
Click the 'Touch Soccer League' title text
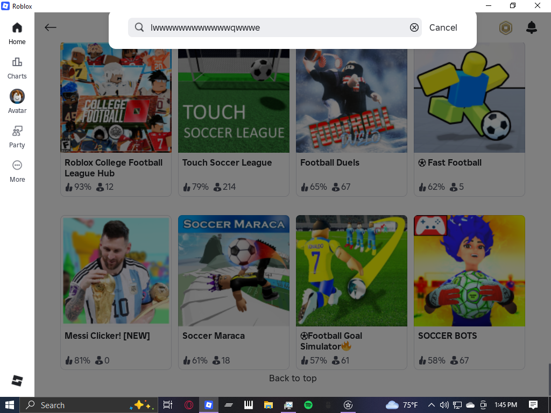tap(227, 162)
